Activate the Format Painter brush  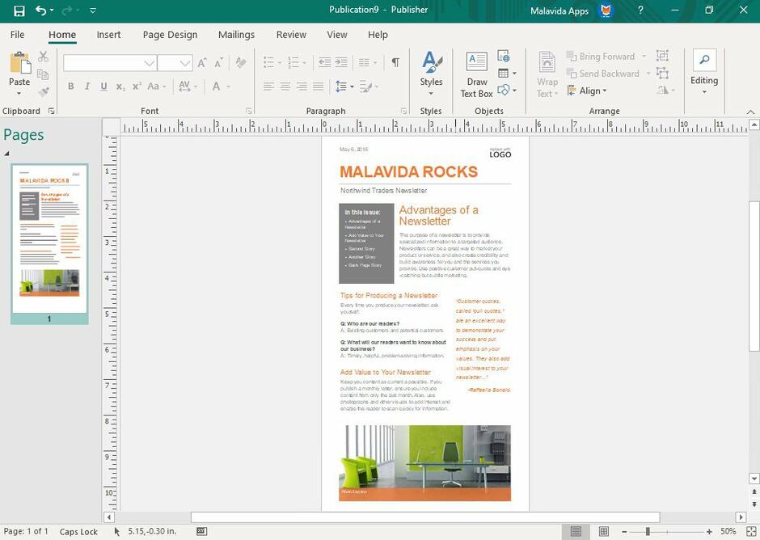[43, 91]
